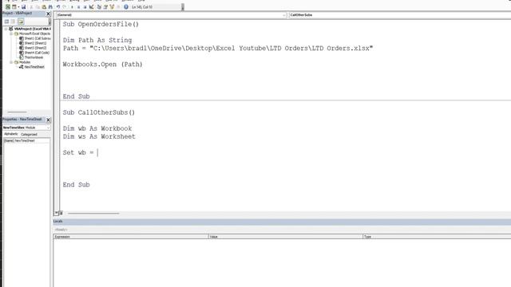The image size is (511, 287).
Task: Click the Type column header in Locals
Action: tap(437, 237)
